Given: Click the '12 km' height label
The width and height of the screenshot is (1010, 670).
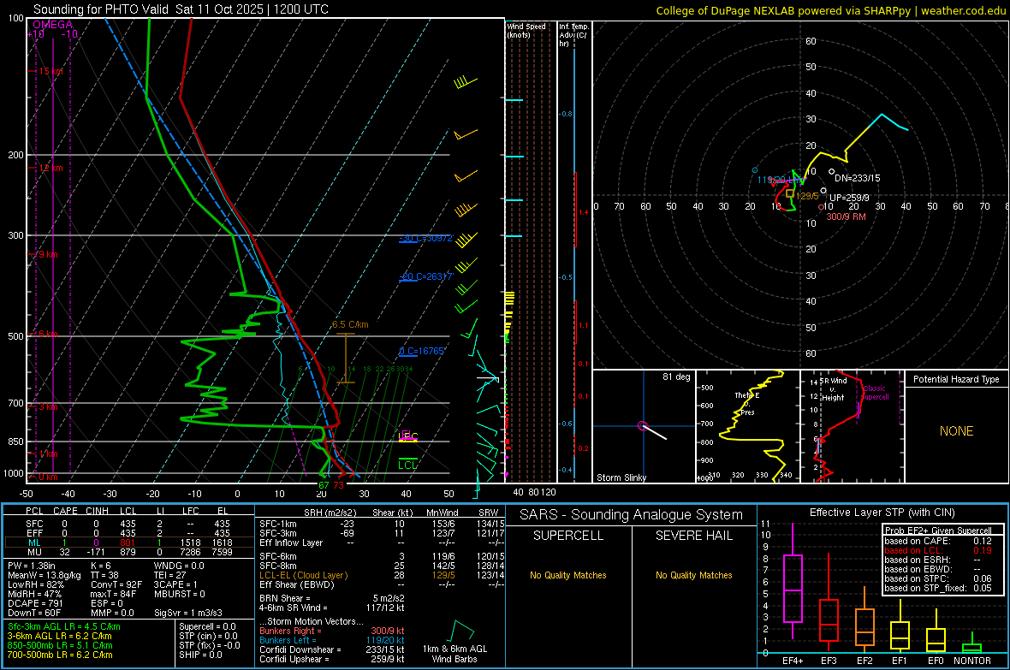Looking at the screenshot, I should (x=50, y=168).
